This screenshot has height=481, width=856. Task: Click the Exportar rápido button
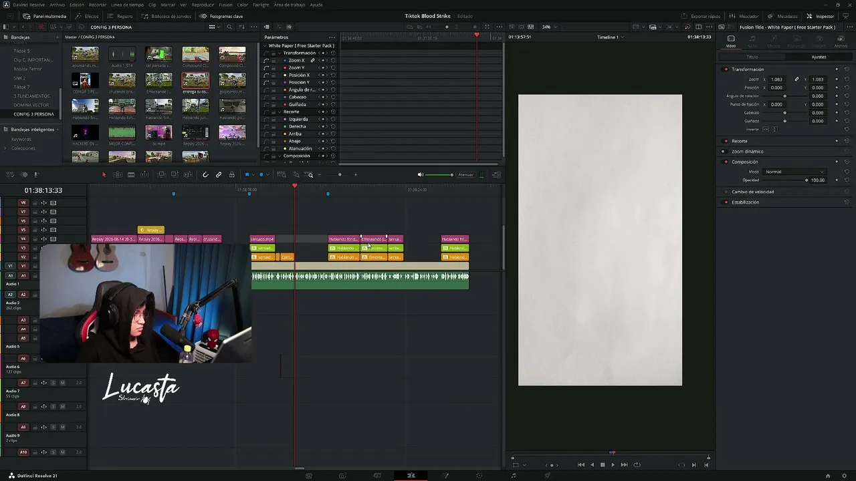pos(701,16)
